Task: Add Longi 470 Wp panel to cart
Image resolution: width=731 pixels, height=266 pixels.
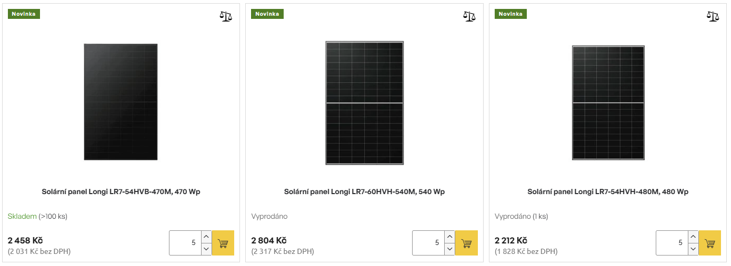Action: click(x=223, y=243)
